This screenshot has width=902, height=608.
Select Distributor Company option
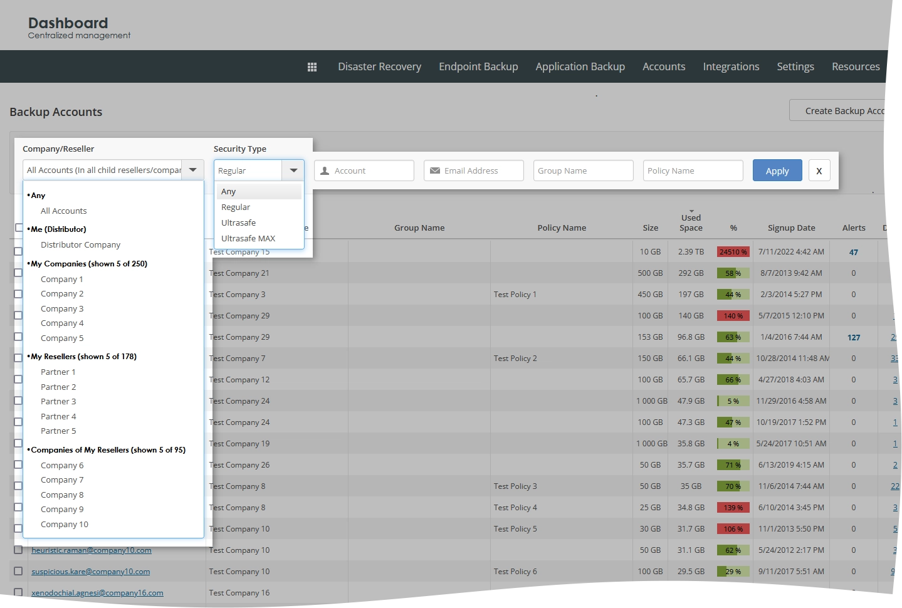point(80,245)
